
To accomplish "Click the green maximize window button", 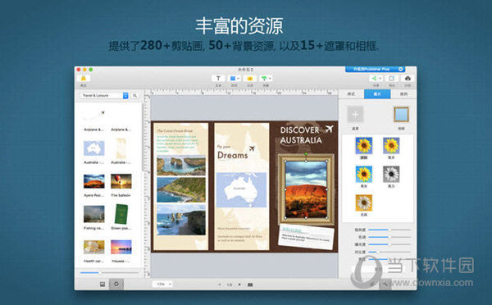I will point(91,70).
